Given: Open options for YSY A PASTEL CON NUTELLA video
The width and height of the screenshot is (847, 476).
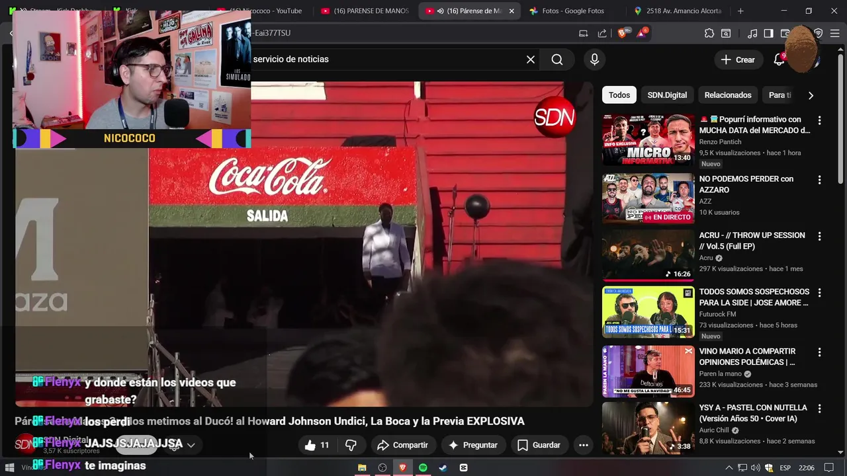Looking at the screenshot, I should [819, 409].
